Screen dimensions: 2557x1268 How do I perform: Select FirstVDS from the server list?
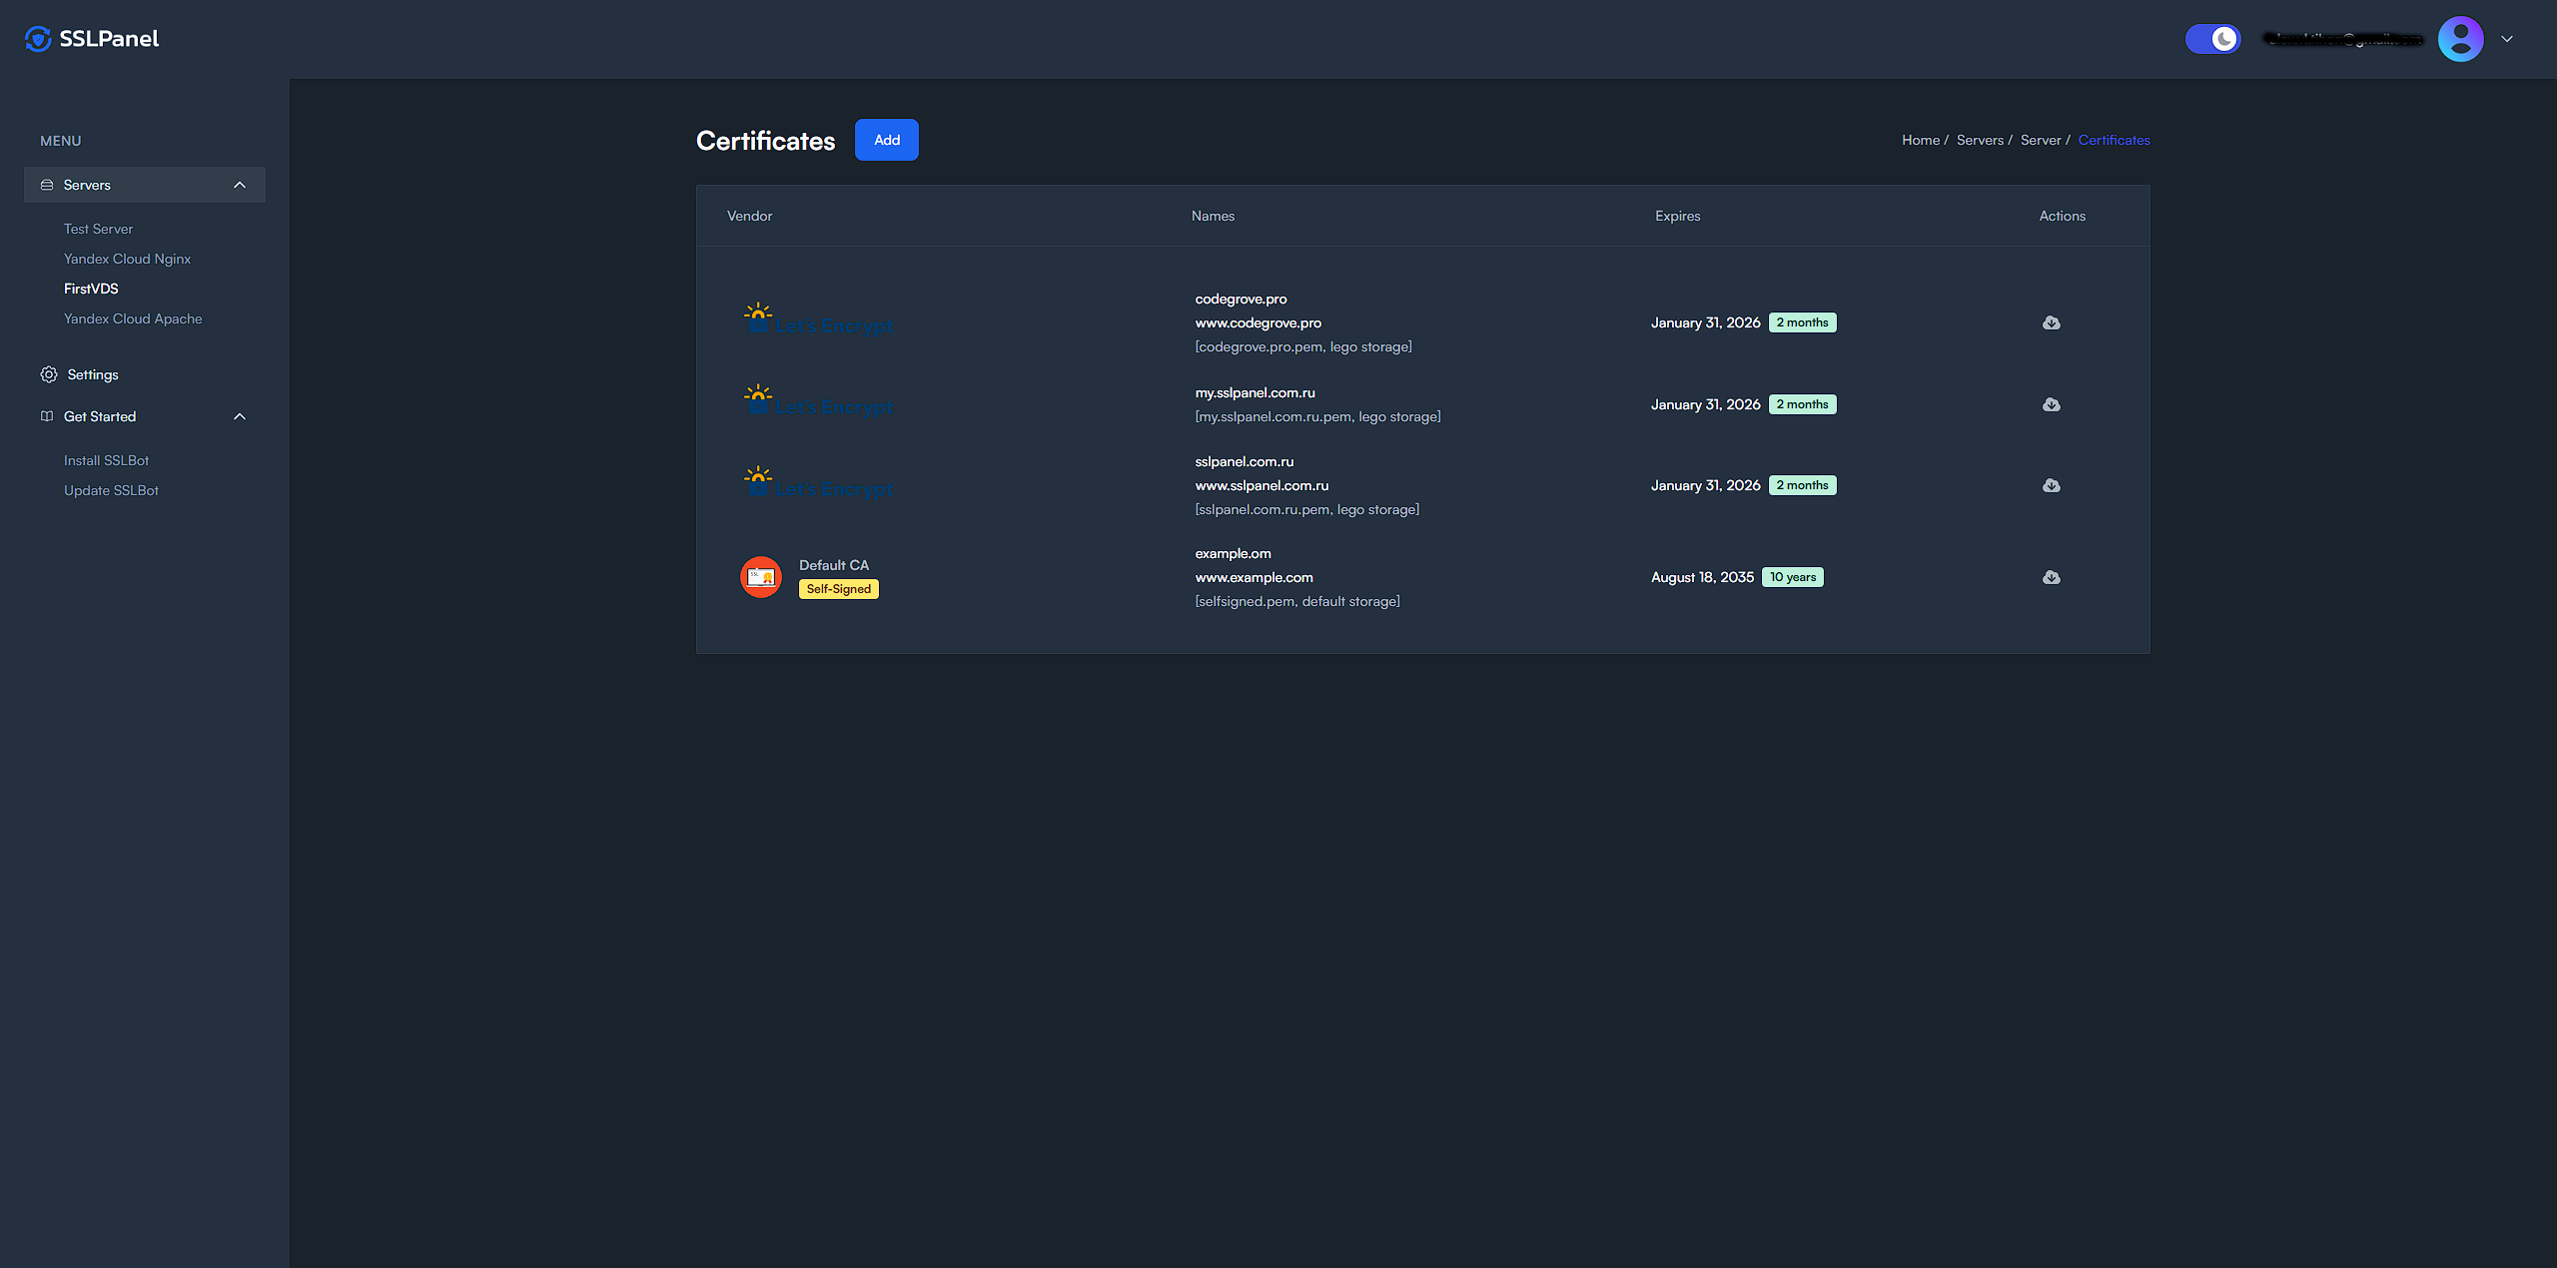click(x=91, y=288)
